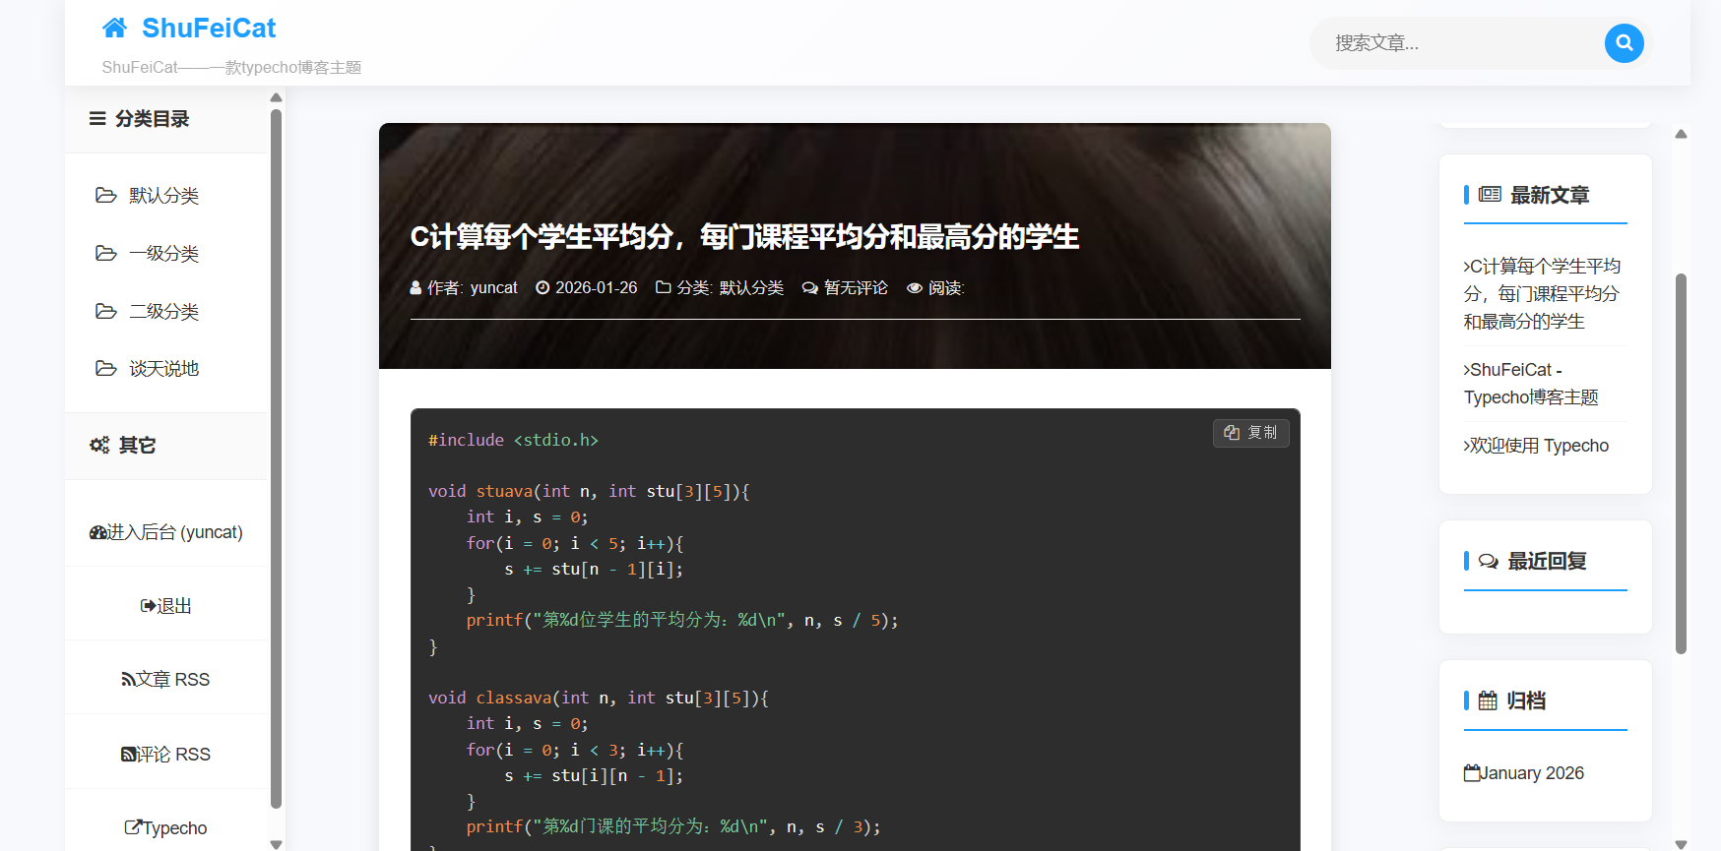Click the calendar icon beside January 2026
Viewport: 1721px width, 851px height.
pos(1472,773)
